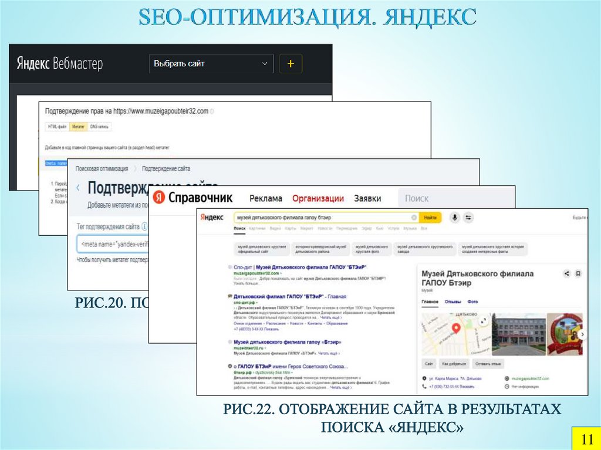The height and width of the screenshot is (450, 601).
Task: Click the Сайт button in the museum card
Action: coord(428,364)
